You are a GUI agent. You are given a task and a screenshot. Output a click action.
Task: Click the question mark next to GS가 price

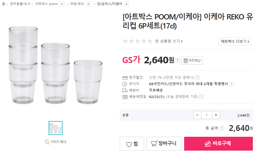[x=178, y=61]
